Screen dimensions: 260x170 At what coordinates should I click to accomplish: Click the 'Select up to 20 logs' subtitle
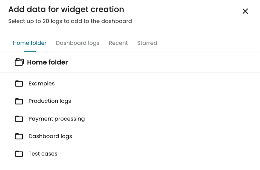[70, 21]
